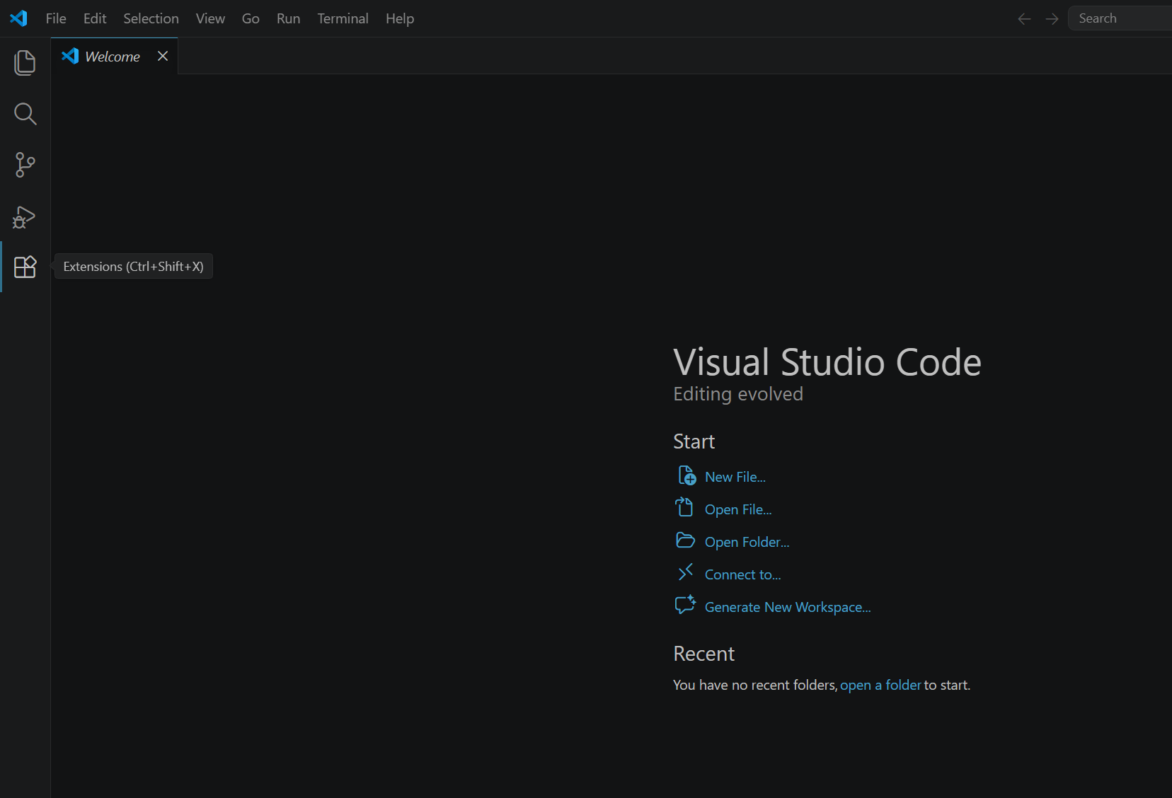The height and width of the screenshot is (798, 1172).
Task: Open the Terminal menu
Action: [x=343, y=18]
